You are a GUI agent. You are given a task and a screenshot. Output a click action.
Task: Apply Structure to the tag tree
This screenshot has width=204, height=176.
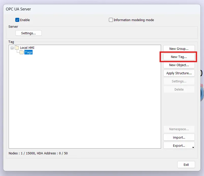179,73
